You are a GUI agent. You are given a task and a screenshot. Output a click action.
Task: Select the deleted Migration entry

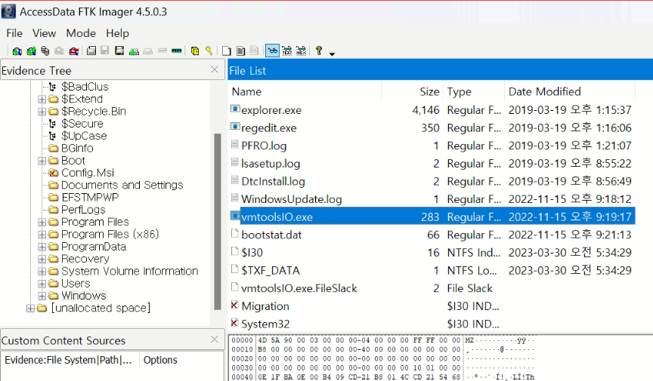click(265, 306)
